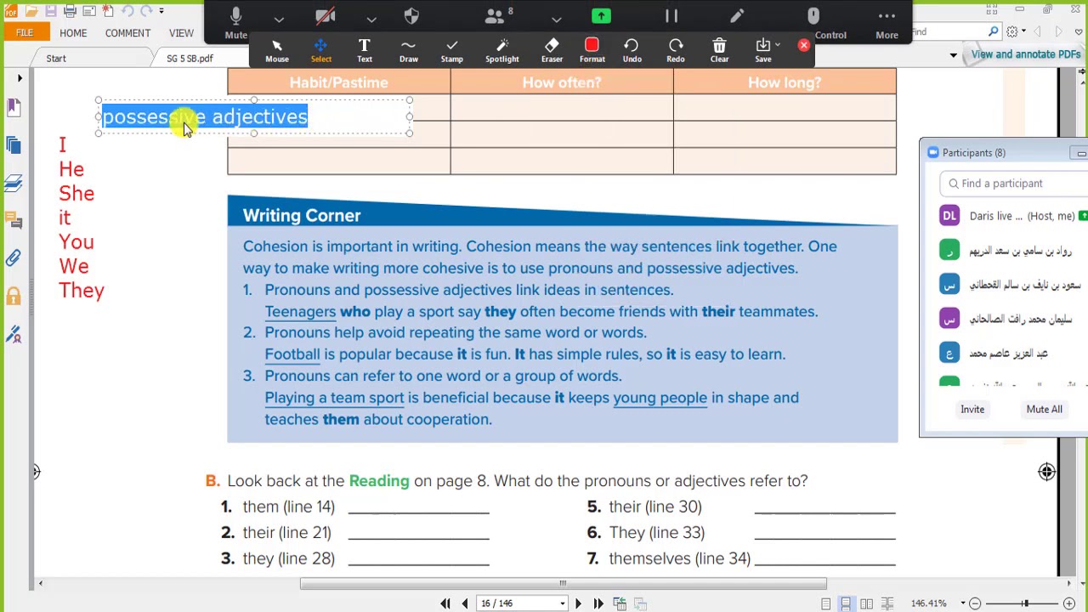Screen dimensions: 1088x612
Task: Go to the next page
Action: (578, 603)
